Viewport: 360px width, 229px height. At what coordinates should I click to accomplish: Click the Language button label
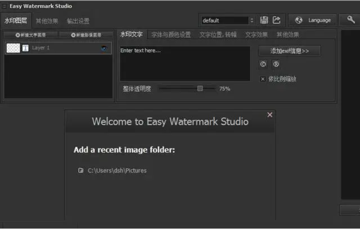pyautogui.click(x=319, y=20)
